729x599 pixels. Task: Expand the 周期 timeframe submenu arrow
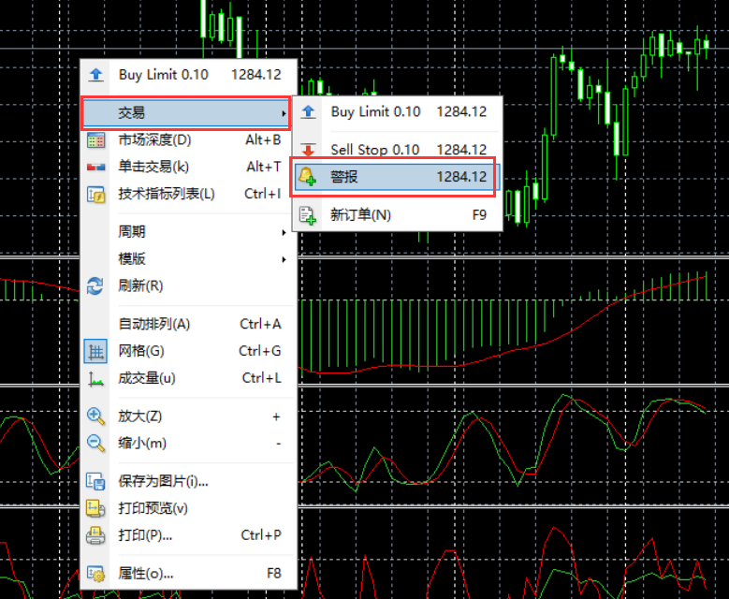284,232
